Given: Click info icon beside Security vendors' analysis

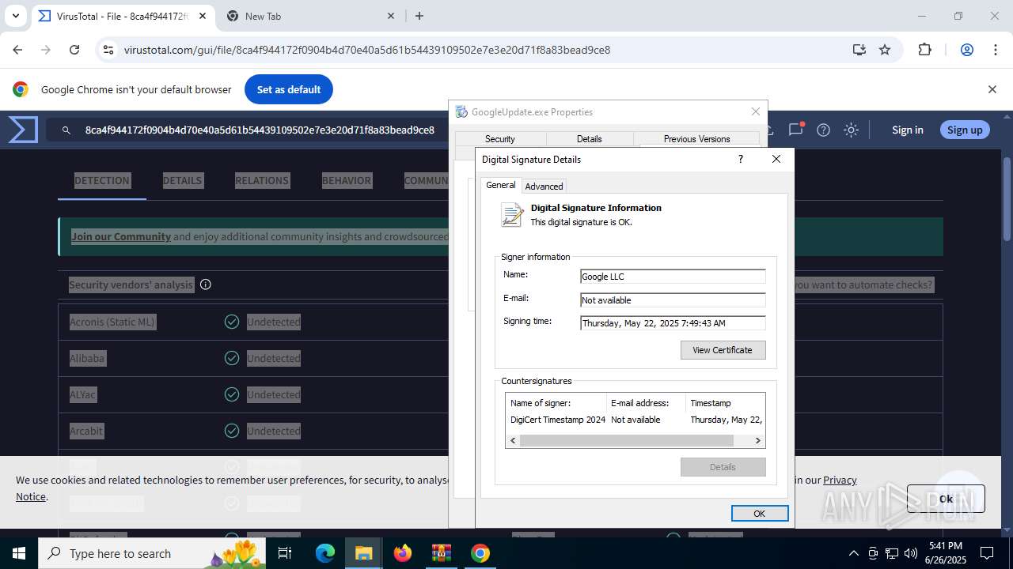Looking at the screenshot, I should 206,284.
